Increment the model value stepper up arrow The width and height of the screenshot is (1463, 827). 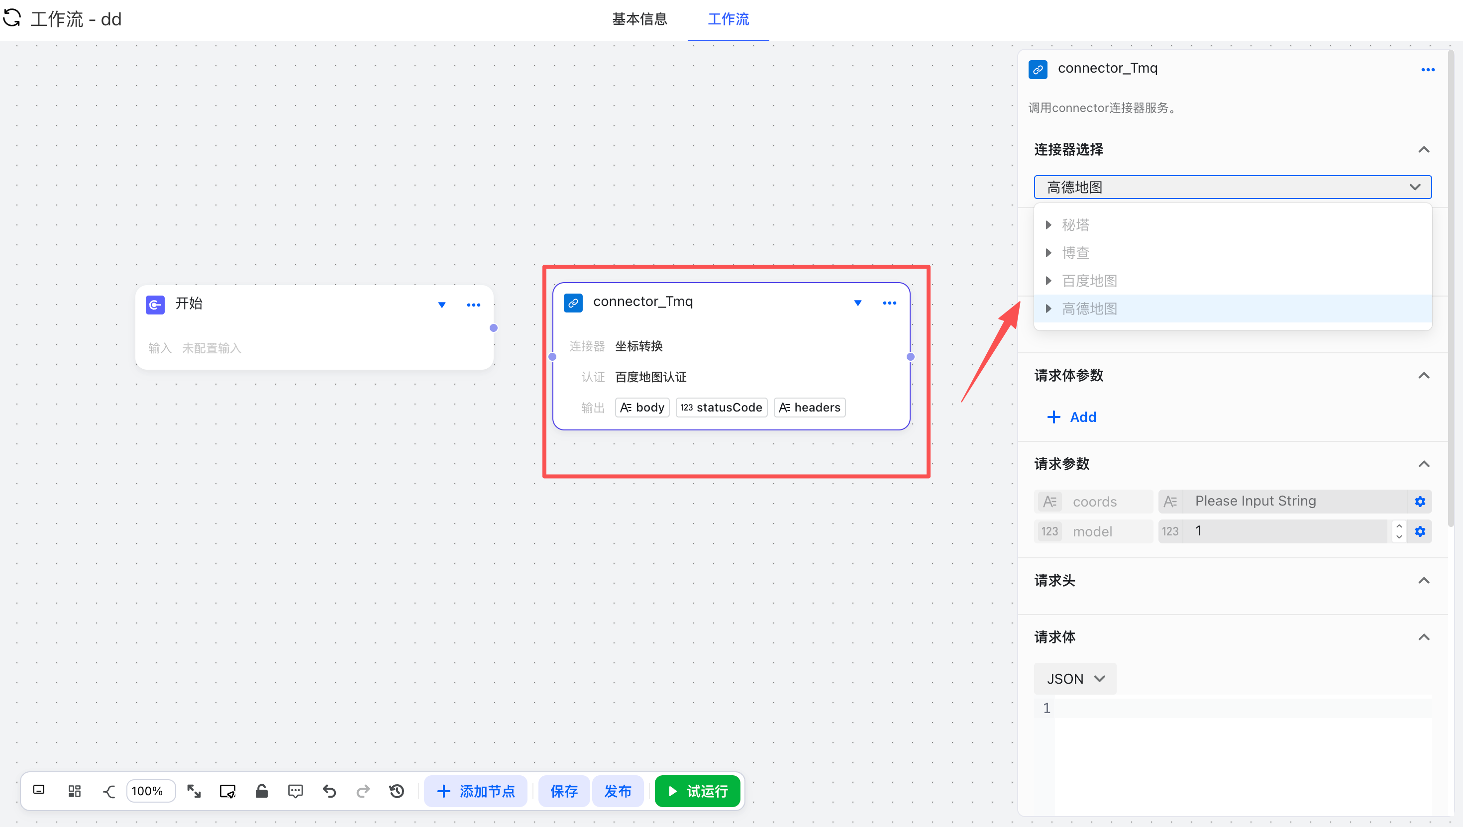click(1399, 526)
